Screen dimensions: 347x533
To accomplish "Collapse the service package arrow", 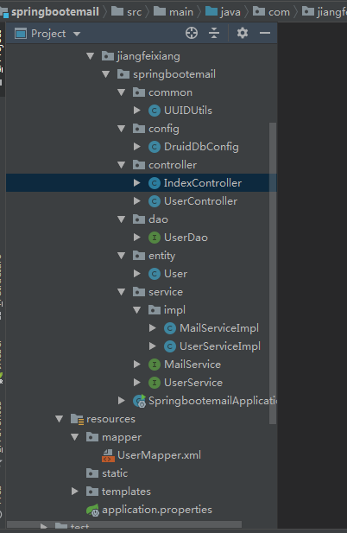I will pyautogui.click(x=121, y=292).
